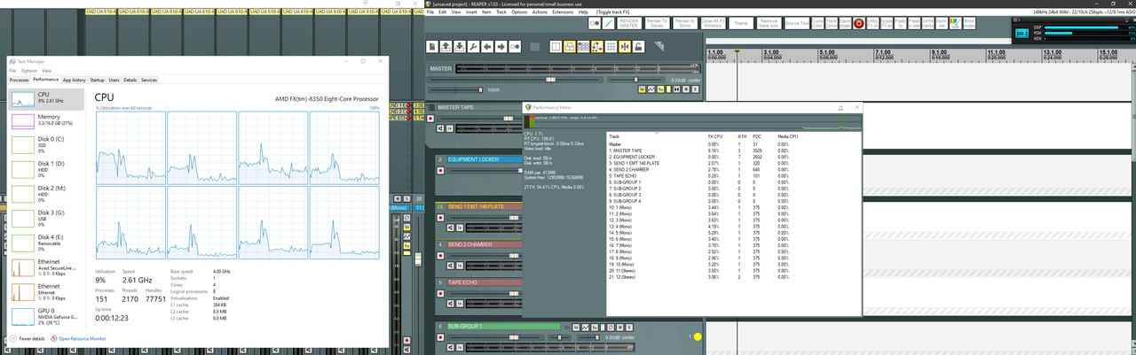Arm record on MASTER TAPE track
Image resolution: width=1136 pixels, height=355 pixels.
(430, 119)
